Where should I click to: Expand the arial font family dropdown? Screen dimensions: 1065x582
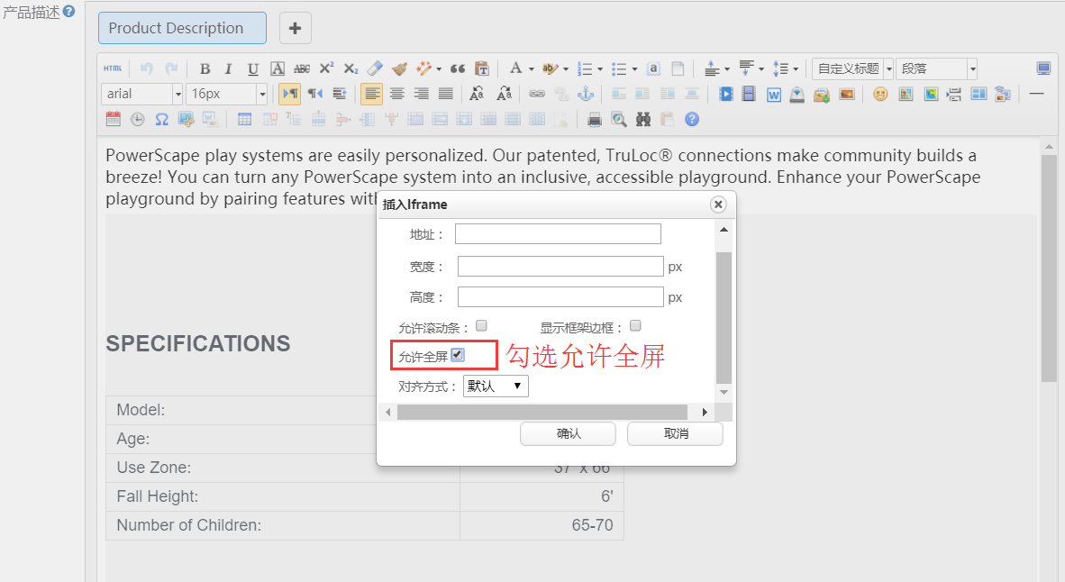coord(177,94)
